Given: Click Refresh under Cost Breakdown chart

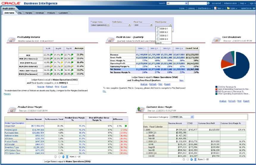Looking at the screenshot, I should coord(232,101).
